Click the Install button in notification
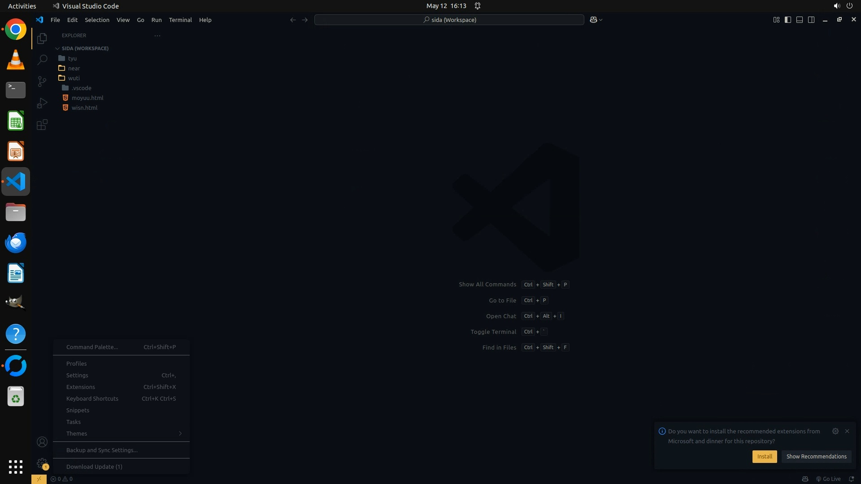 click(765, 456)
